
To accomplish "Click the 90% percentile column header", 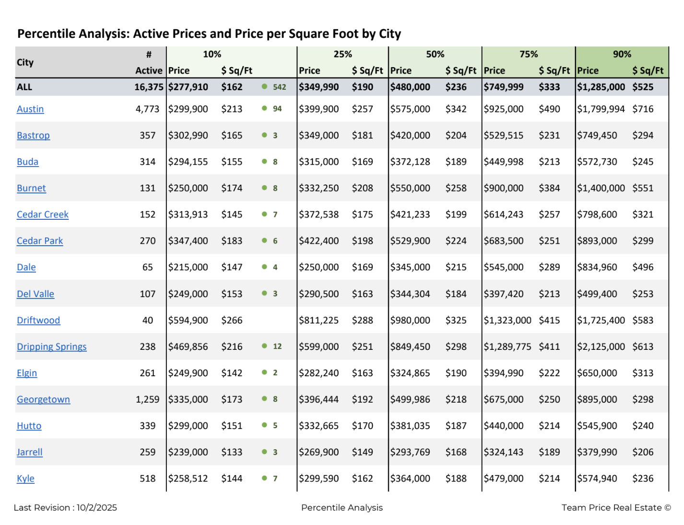I will (x=622, y=54).
